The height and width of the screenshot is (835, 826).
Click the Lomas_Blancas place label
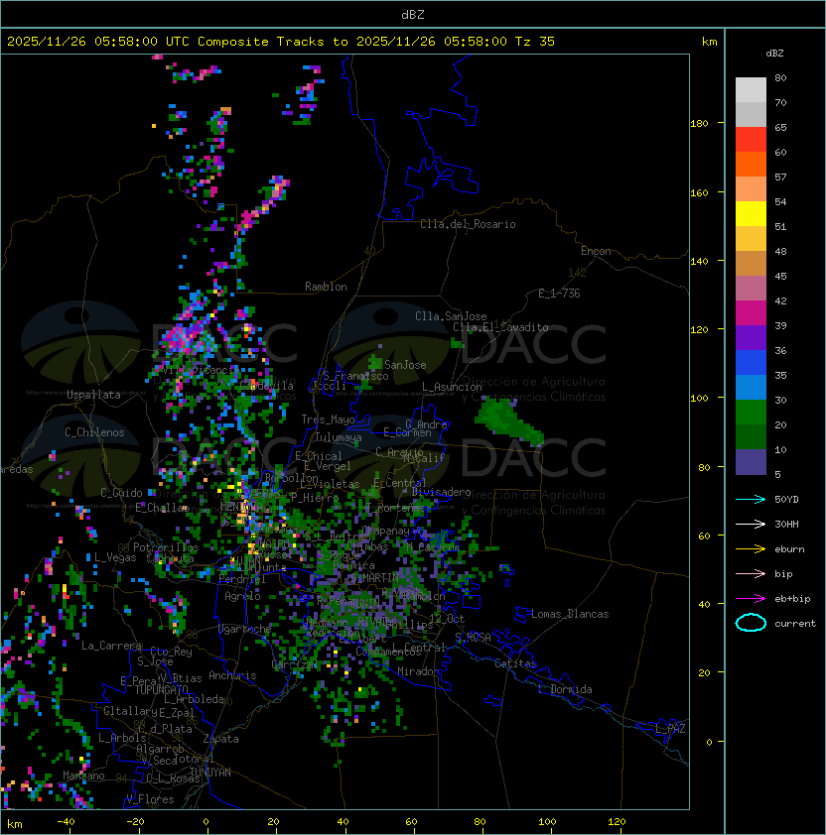click(x=570, y=614)
